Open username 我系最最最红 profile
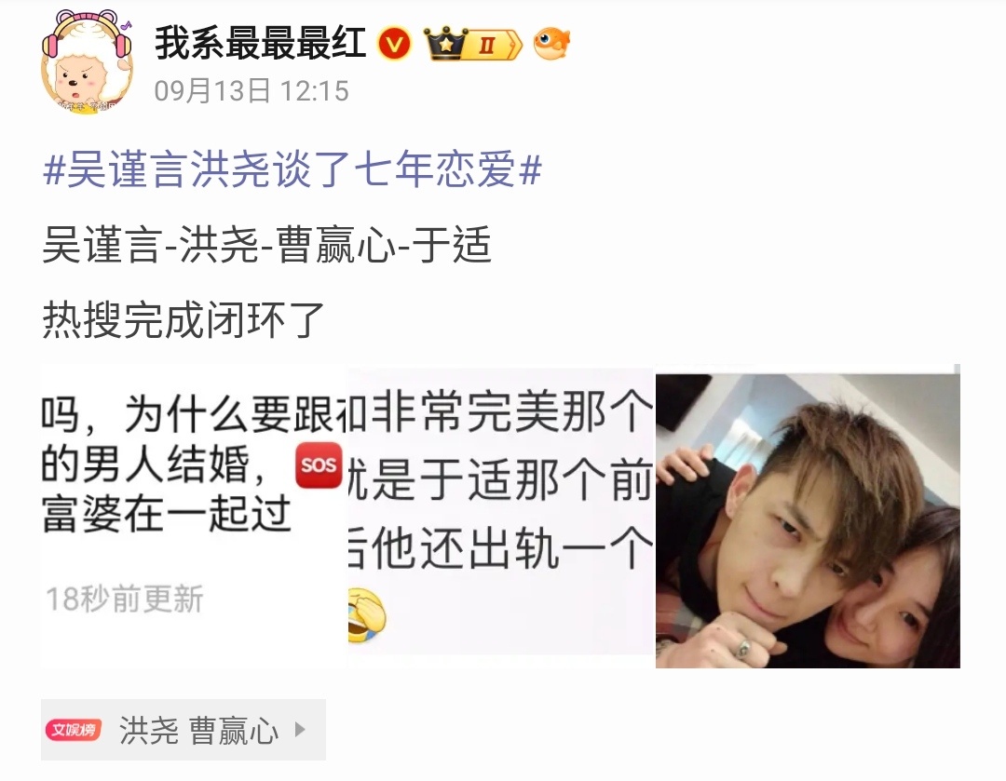 [261, 44]
